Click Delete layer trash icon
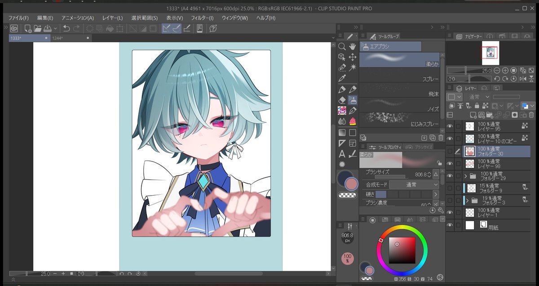This screenshot has width=539, height=286. (532, 115)
